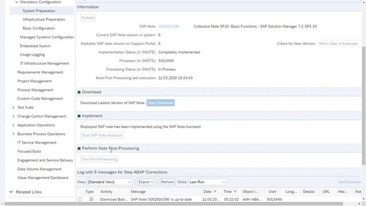Click Start SAP Note Assistant button
This screenshot has height=206, width=366.
coord(102,135)
